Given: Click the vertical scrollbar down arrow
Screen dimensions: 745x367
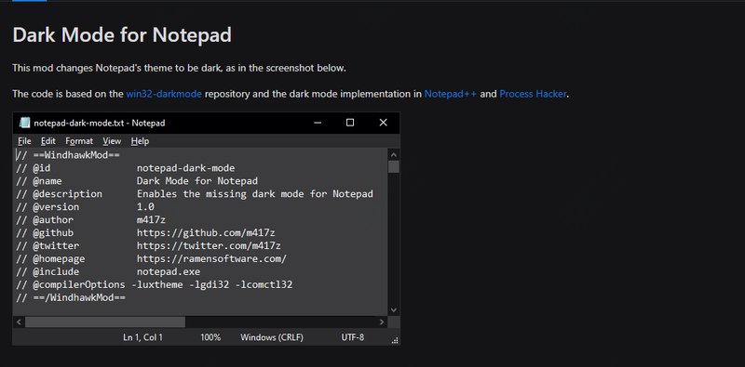Looking at the screenshot, I should point(393,309).
